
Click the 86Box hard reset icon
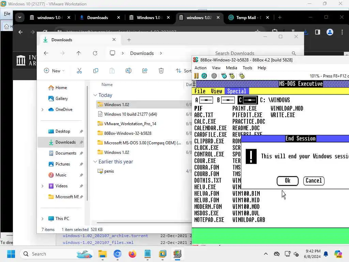tap(204, 76)
